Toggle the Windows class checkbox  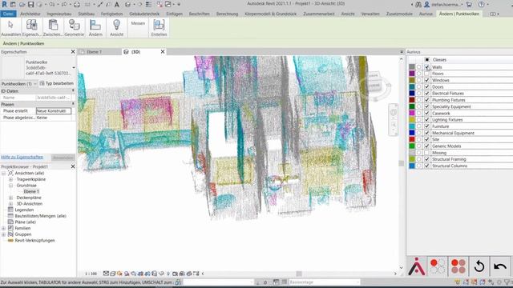click(x=426, y=80)
